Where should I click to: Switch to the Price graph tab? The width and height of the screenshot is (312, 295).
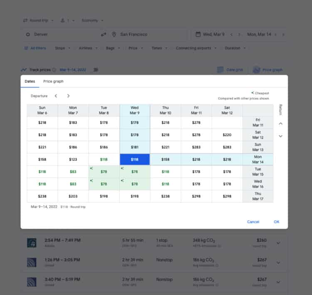pos(53,82)
